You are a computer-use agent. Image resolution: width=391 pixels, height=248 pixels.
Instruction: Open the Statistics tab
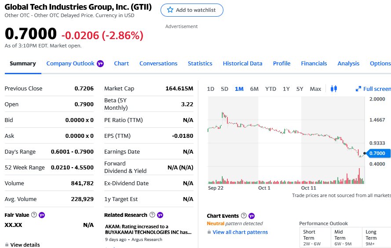click(x=200, y=64)
